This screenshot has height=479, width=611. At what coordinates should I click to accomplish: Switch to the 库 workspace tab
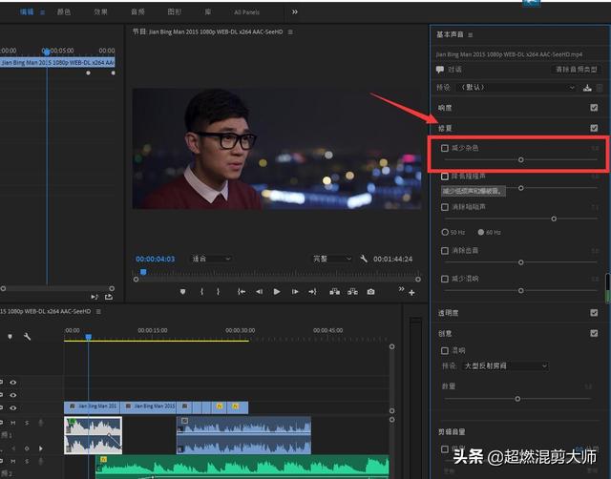(208, 12)
